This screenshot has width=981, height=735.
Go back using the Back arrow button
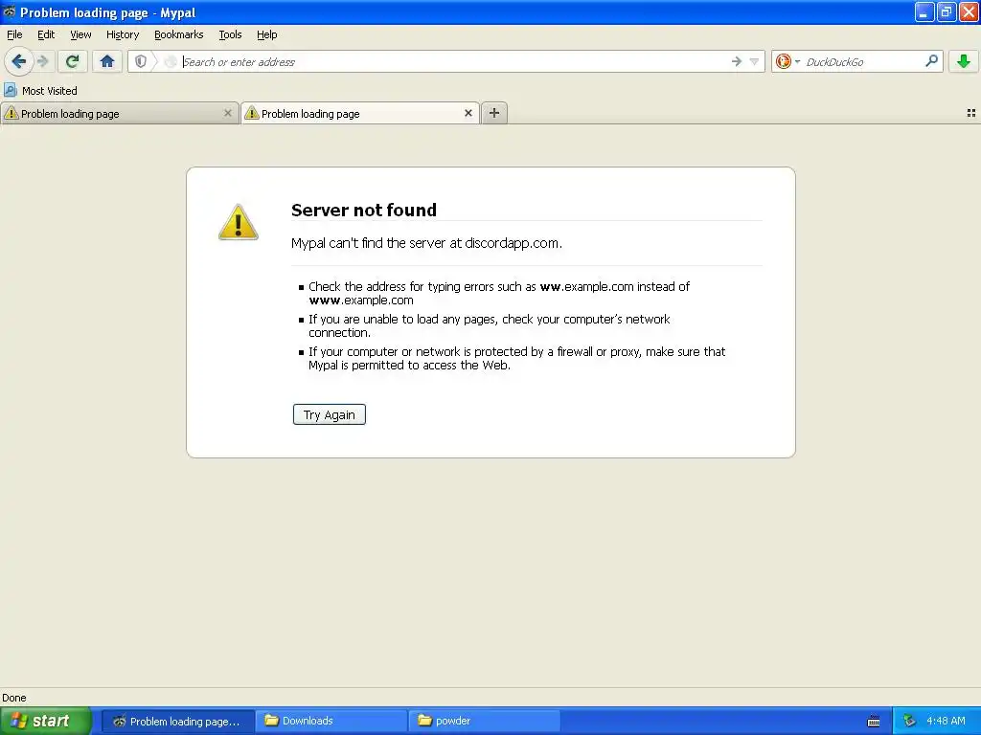point(19,61)
